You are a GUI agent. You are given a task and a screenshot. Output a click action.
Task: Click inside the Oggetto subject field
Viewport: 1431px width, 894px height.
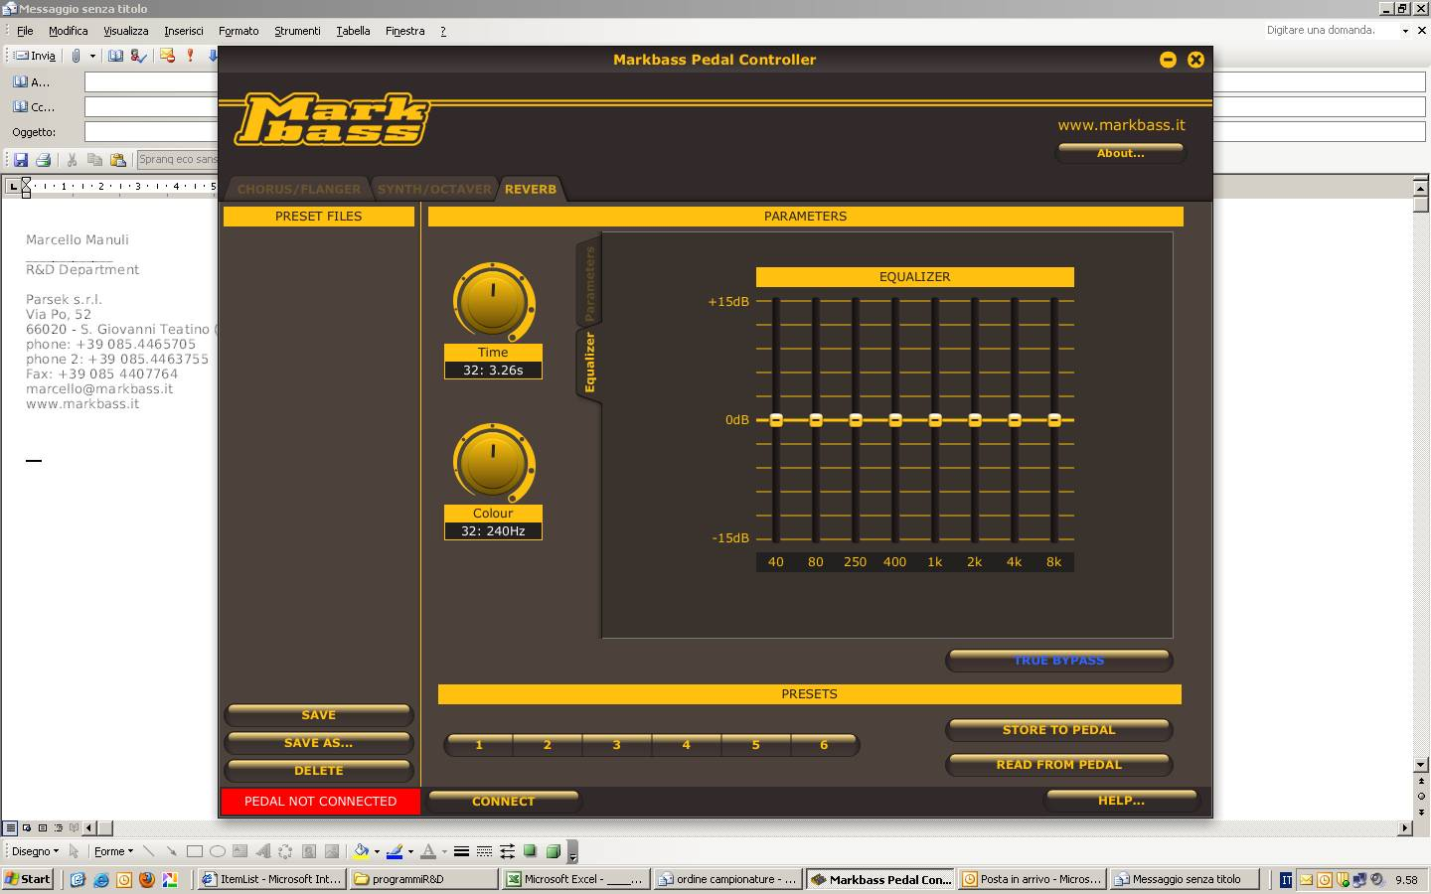(x=151, y=132)
